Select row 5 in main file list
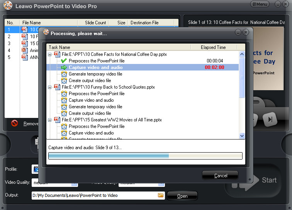 [x=22, y=57]
